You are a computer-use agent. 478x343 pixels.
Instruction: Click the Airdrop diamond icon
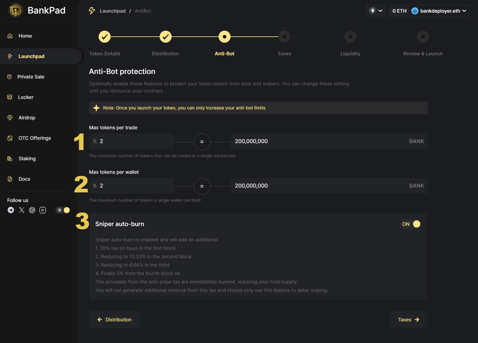[x=10, y=118]
